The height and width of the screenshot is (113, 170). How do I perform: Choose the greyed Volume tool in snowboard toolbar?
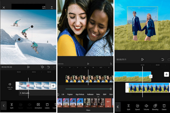coord(29,106)
